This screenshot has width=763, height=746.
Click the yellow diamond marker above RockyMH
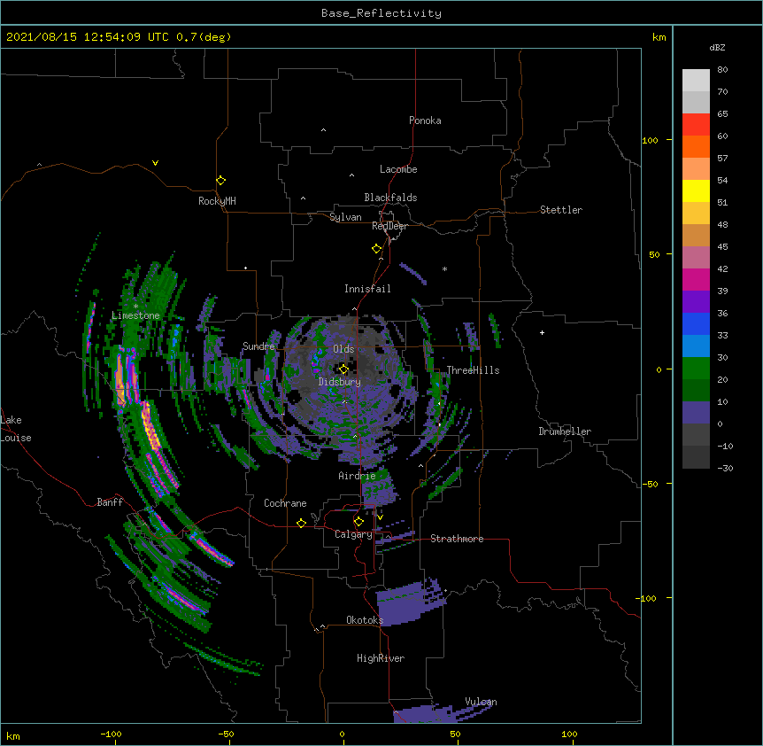point(221,181)
